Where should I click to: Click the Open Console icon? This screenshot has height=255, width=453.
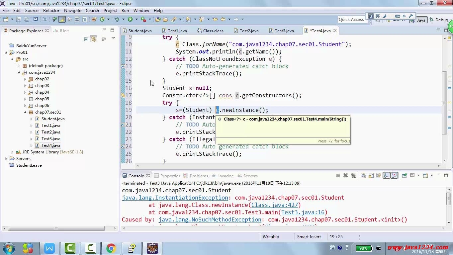425,175
